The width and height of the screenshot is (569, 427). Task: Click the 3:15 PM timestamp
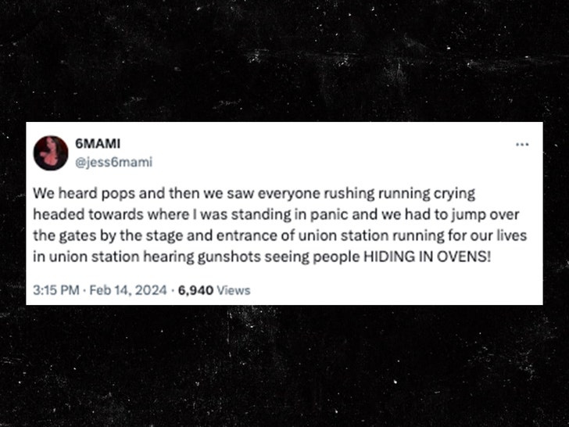(56, 290)
